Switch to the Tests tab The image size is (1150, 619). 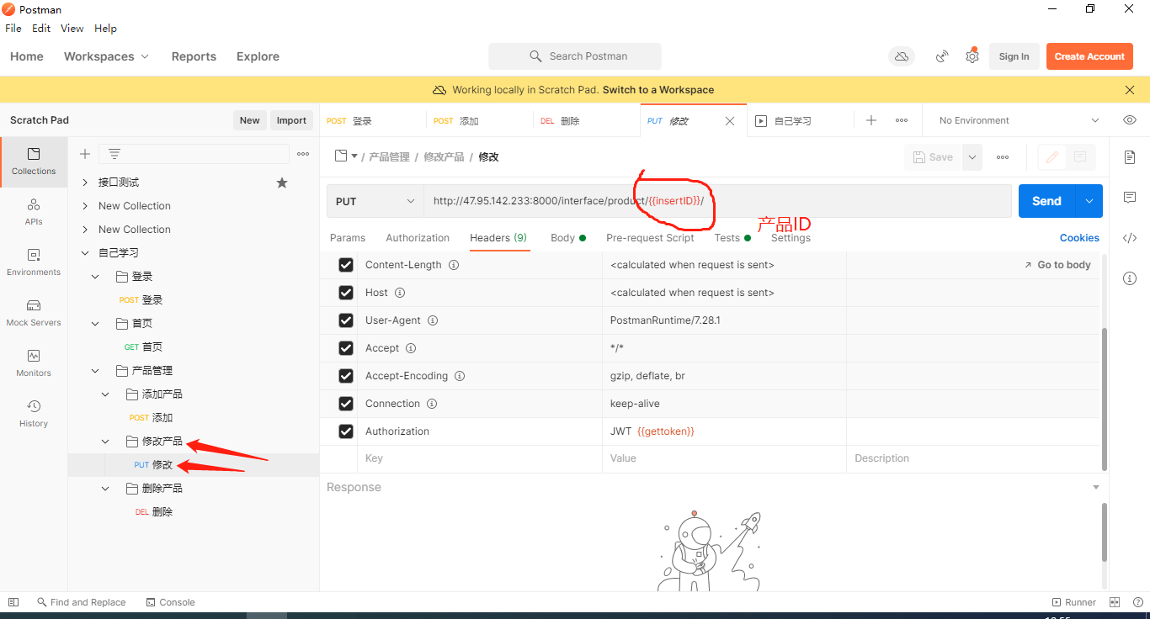(732, 238)
